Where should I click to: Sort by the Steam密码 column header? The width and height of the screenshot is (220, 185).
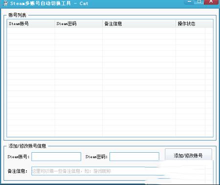click(79, 24)
